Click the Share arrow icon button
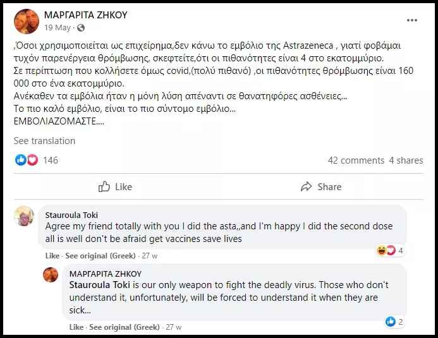 [307, 187]
